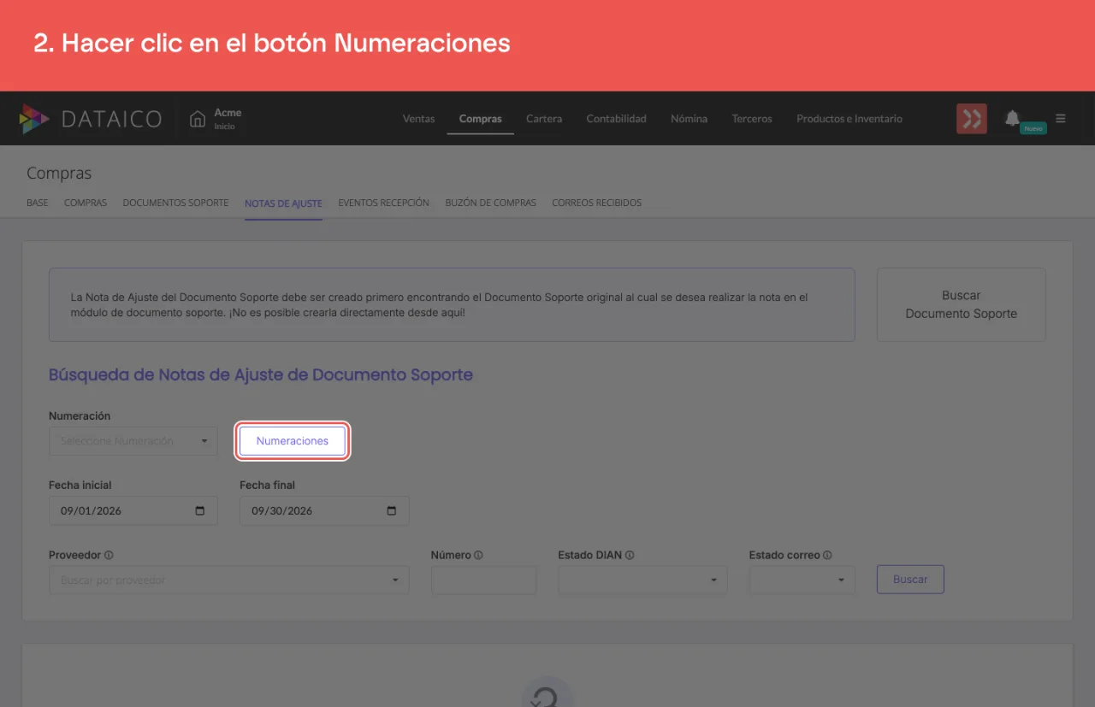Click the Estado DIAN info icon
The image size is (1095, 707).
pyautogui.click(x=630, y=556)
